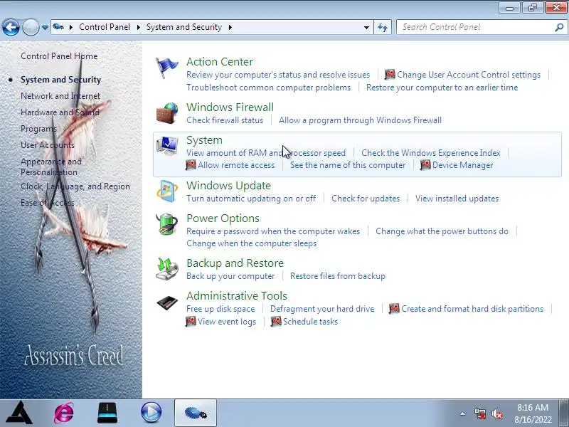Click View installed updates

(457, 199)
